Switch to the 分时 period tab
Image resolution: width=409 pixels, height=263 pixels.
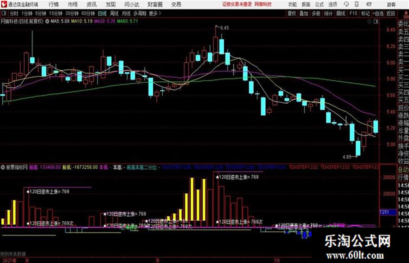(x=14, y=13)
